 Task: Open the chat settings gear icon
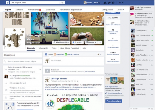(149, 109)
